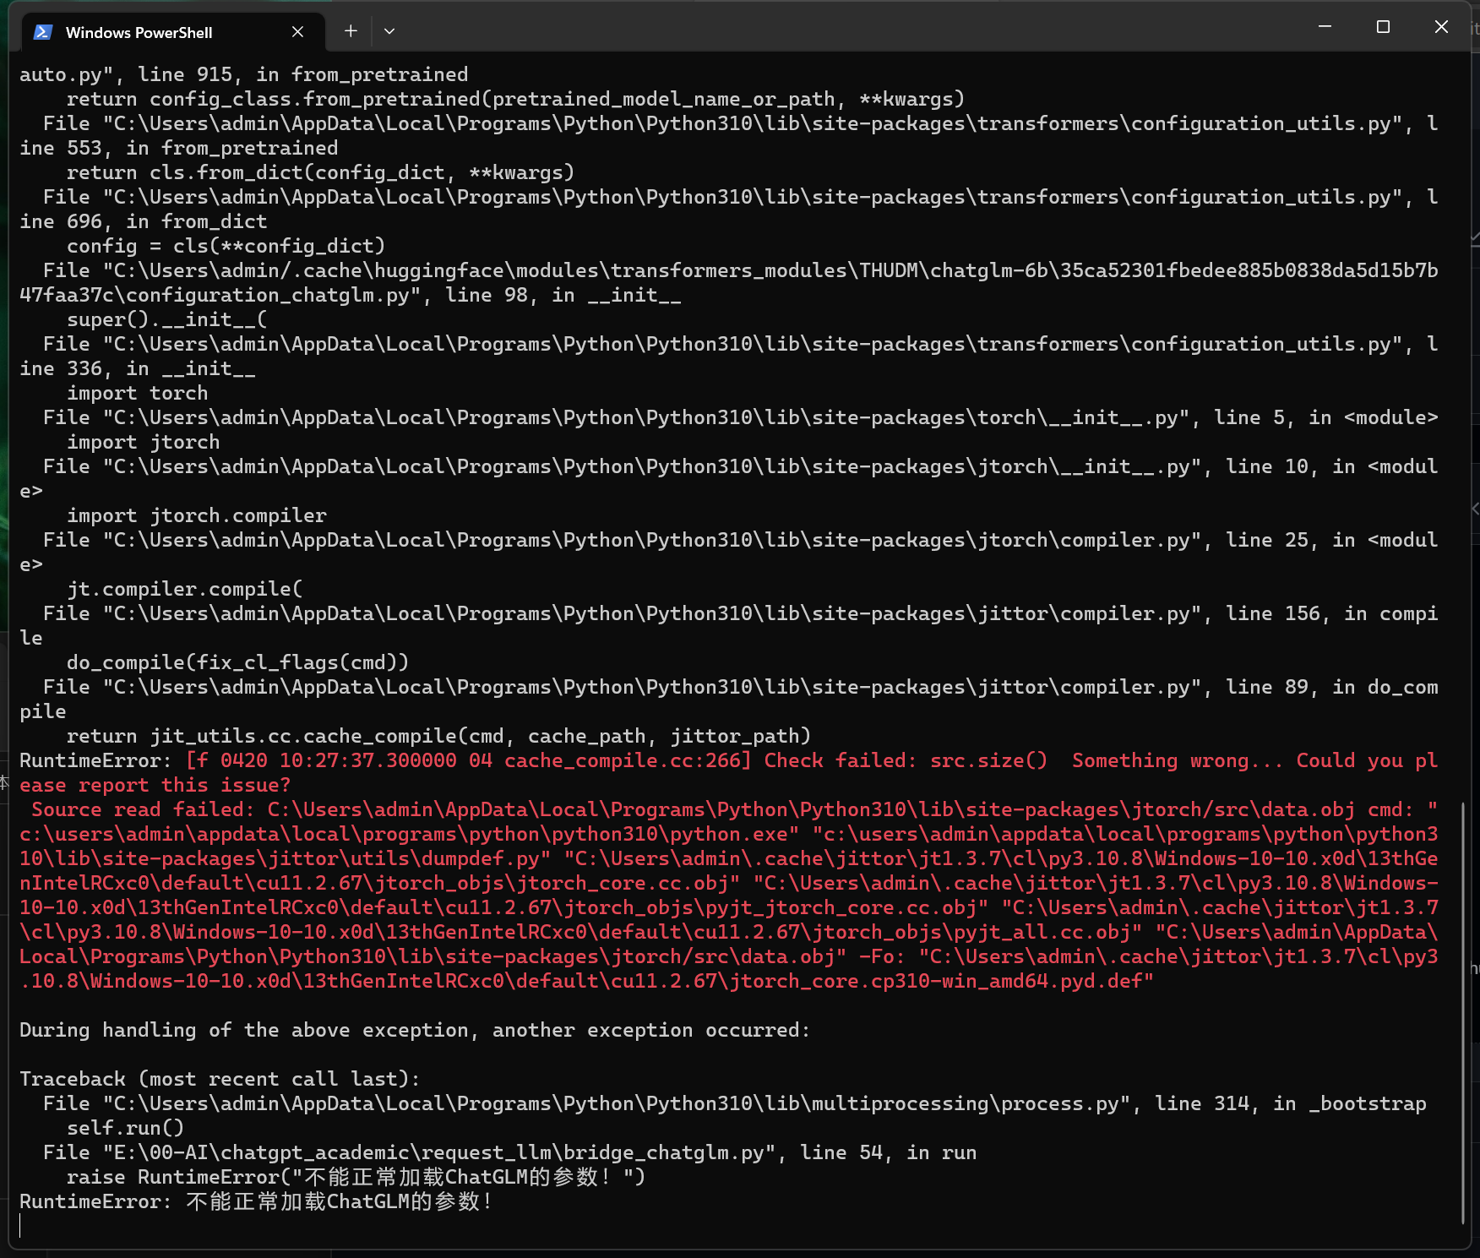Expand the collapsed side panel chevron on right edge
Viewport: 1480px width, 1258px height.
coord(1473,508)
